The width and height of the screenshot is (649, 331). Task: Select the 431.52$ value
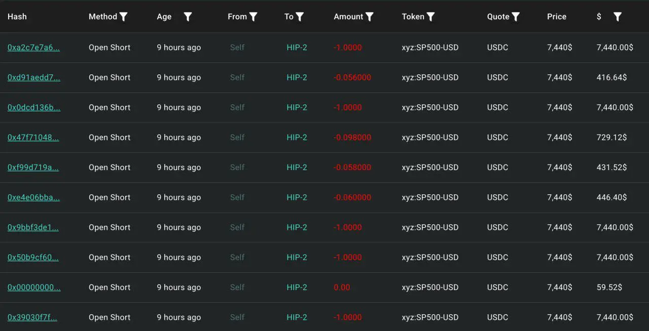(x=611, y=168)
